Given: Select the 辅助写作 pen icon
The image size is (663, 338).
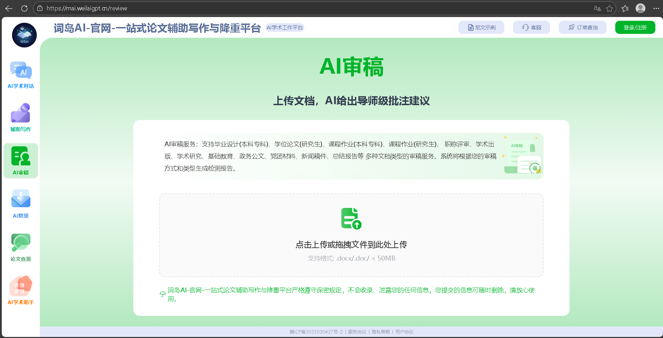Looking at the screenshot, I should 21,113.
